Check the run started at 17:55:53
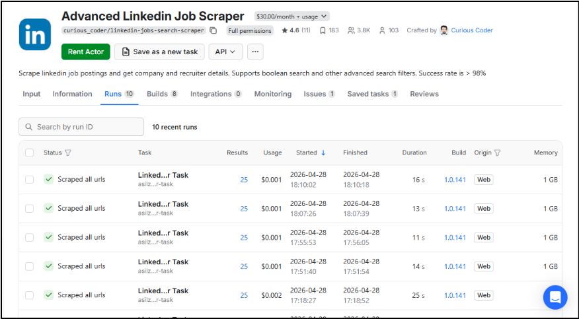This screenshot has height=319, width=579. coord(29,238)
